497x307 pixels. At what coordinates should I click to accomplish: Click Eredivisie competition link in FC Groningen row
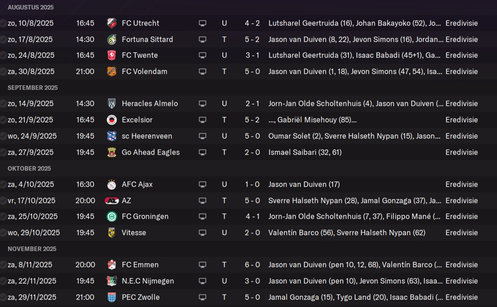coord(462,216)
